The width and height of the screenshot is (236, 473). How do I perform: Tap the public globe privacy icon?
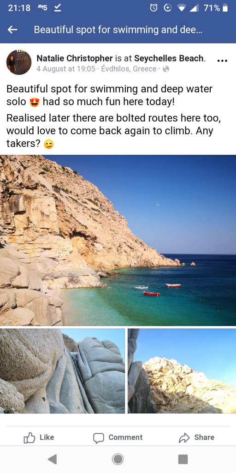point(166,69)
